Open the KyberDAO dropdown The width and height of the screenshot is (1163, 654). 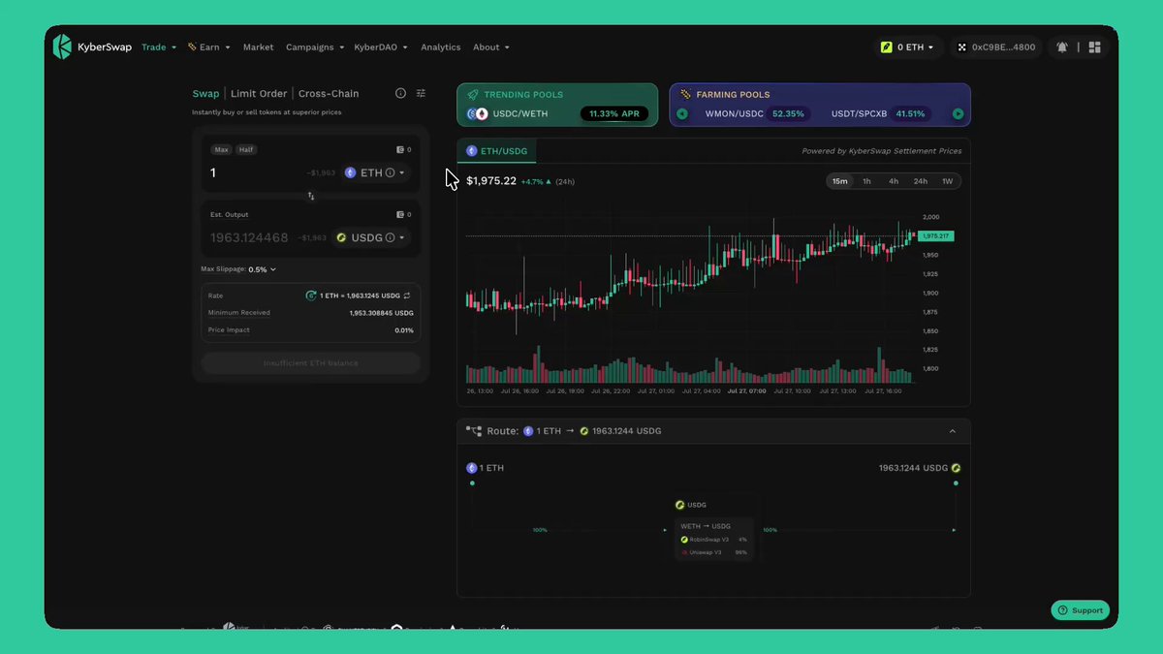[x=381, y=47]
